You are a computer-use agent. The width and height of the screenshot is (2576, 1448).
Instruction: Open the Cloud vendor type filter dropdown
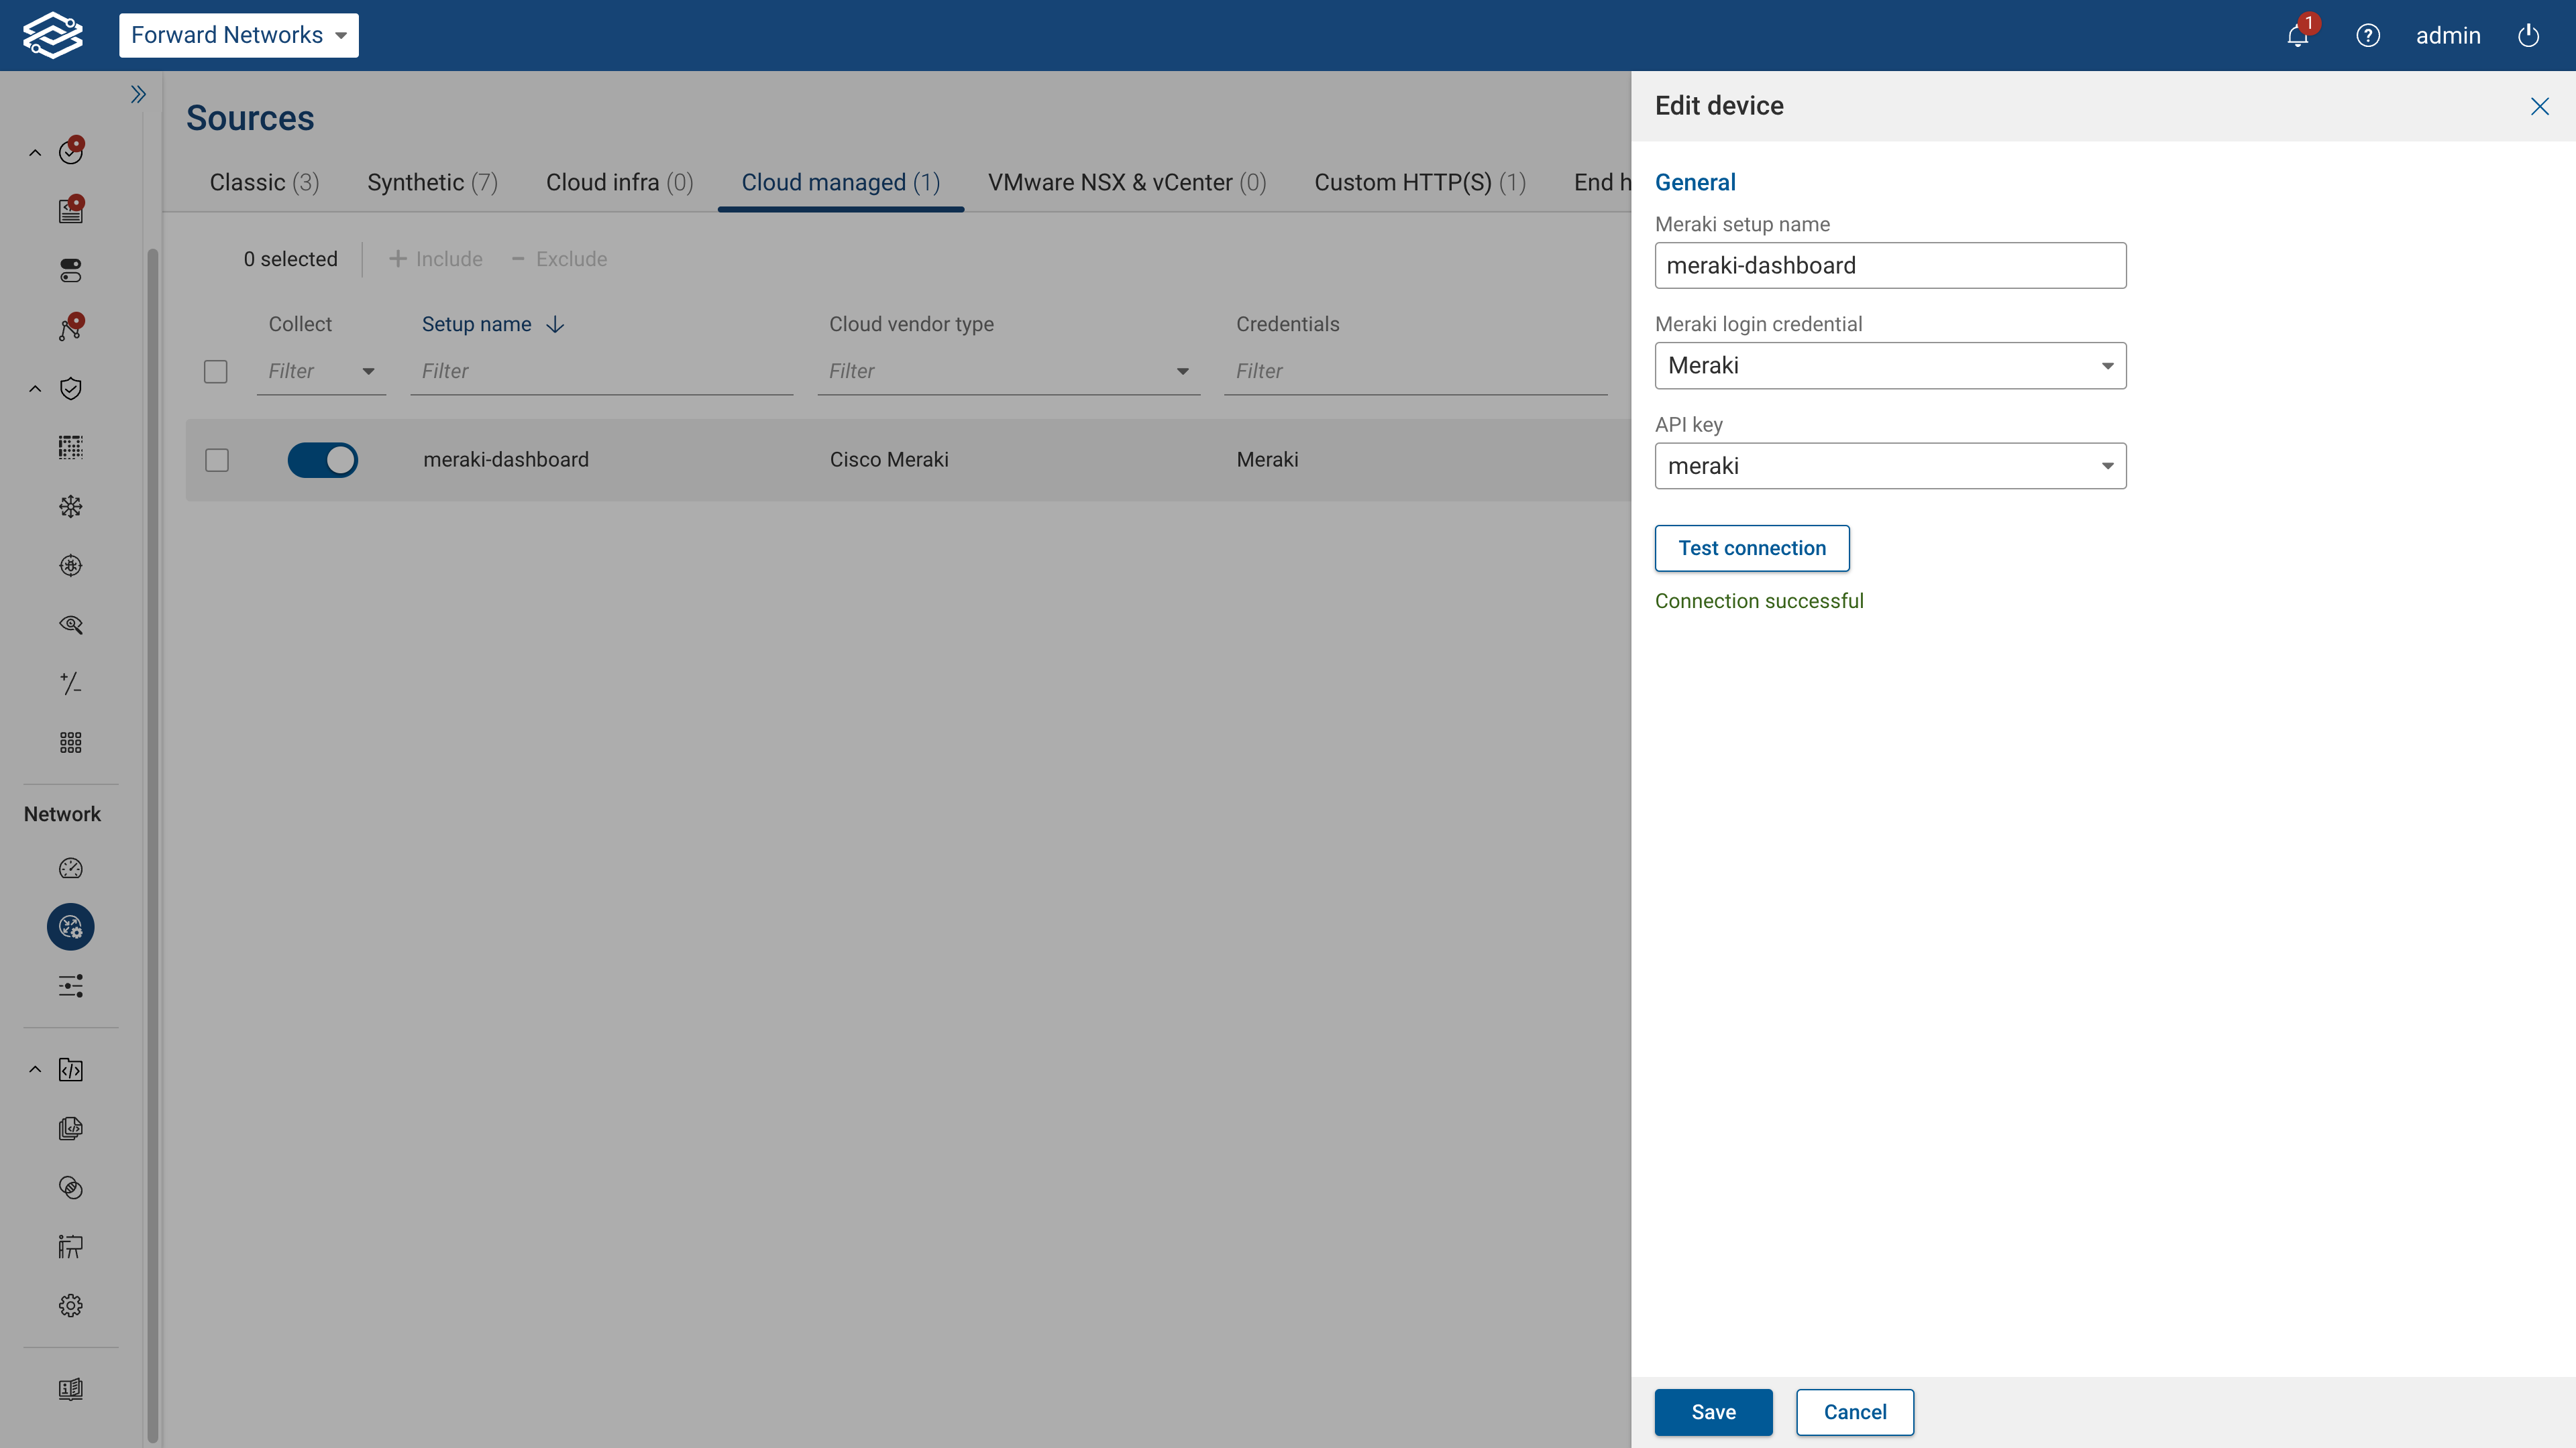[1182, 371]
